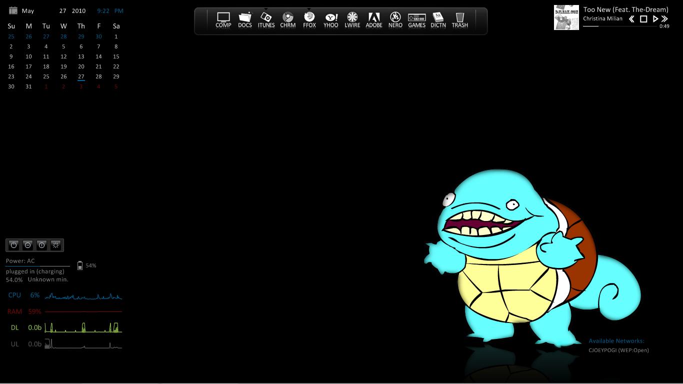Launch Firefox from the dock

[x=309, y=19]
